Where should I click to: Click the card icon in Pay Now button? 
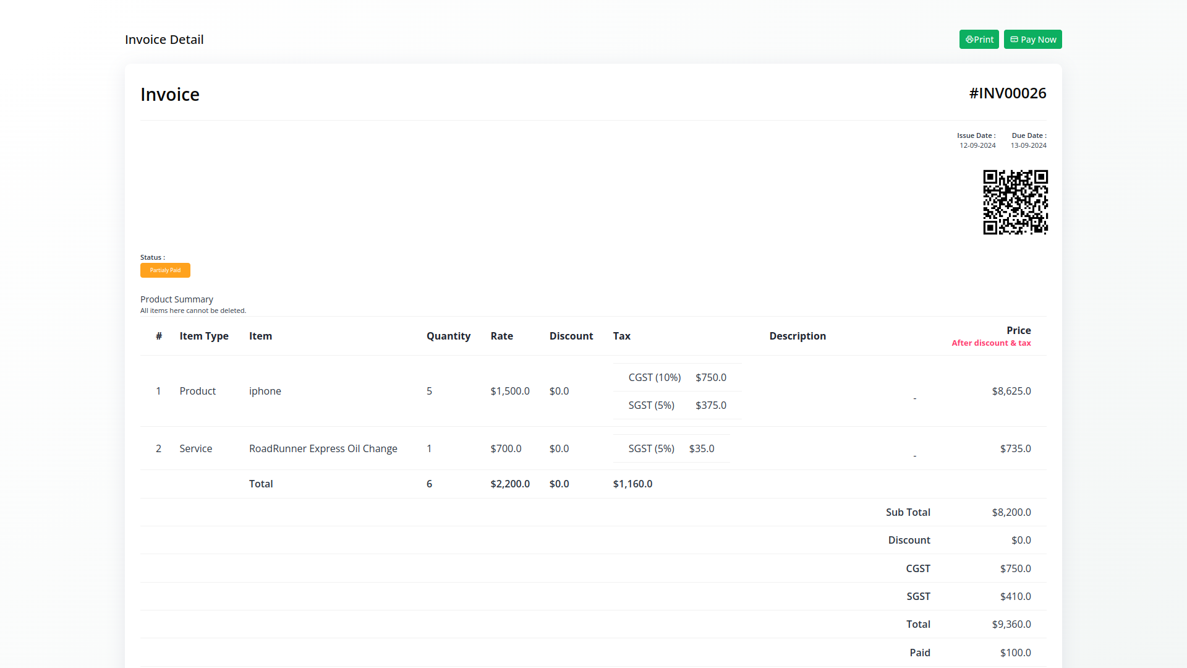click(1014, 40)
